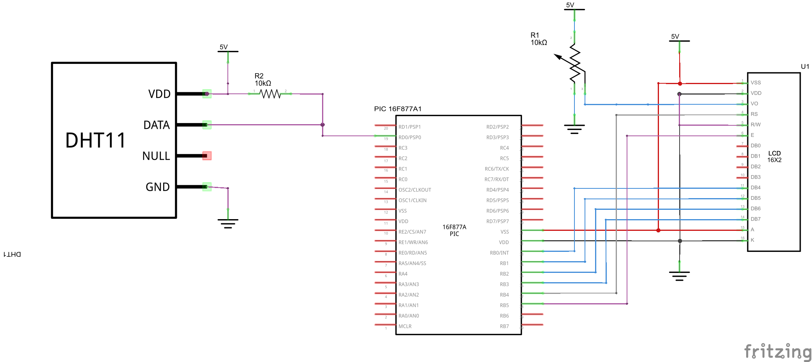Select the R2 10kΩ label
This screenshot has height=362, width=812.
[263, 79]
